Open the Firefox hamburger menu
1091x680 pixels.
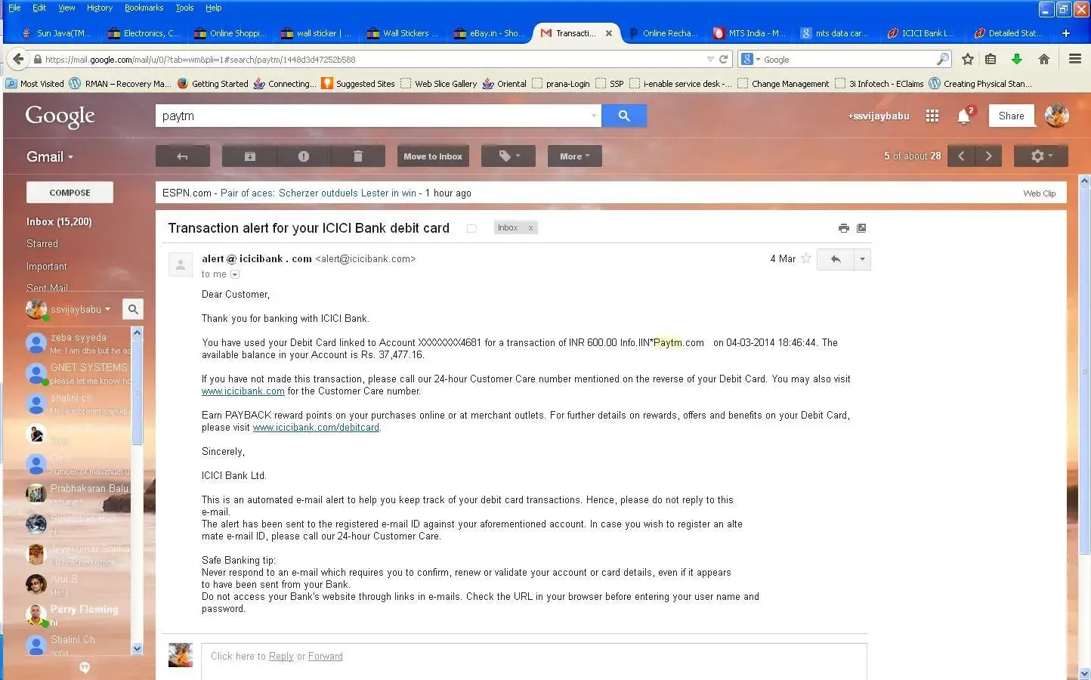click(x=1075, y=59)
